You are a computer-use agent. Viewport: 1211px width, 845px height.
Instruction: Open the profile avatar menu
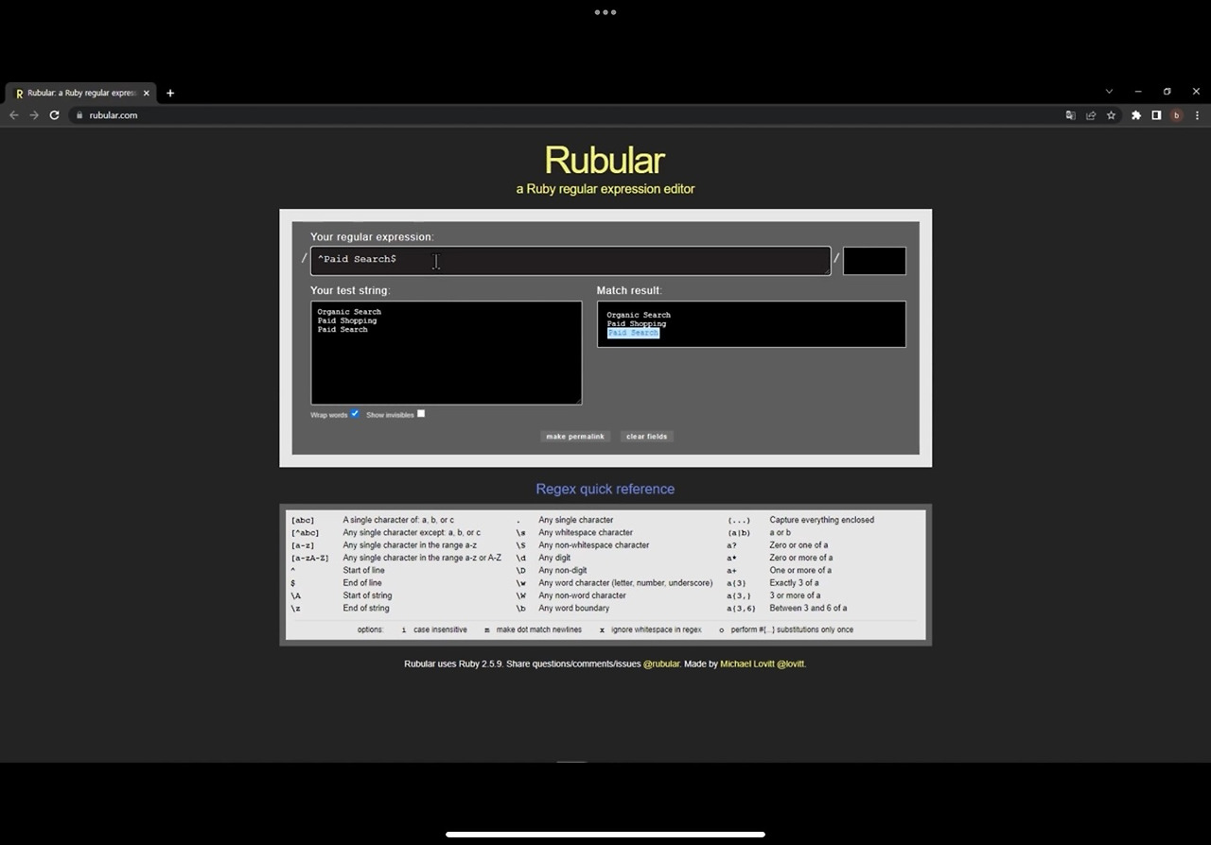1177,115
